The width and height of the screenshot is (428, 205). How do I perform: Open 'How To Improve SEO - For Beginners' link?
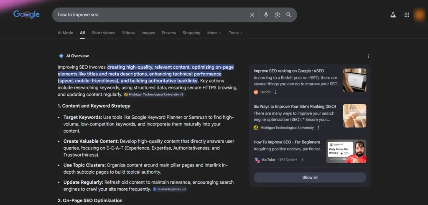(287, 142)
